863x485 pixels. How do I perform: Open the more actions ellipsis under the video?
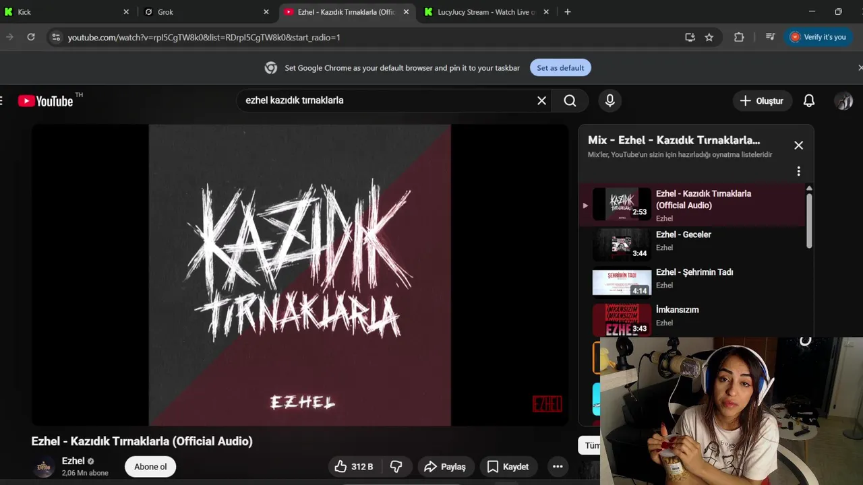click(x=558, y=467)
